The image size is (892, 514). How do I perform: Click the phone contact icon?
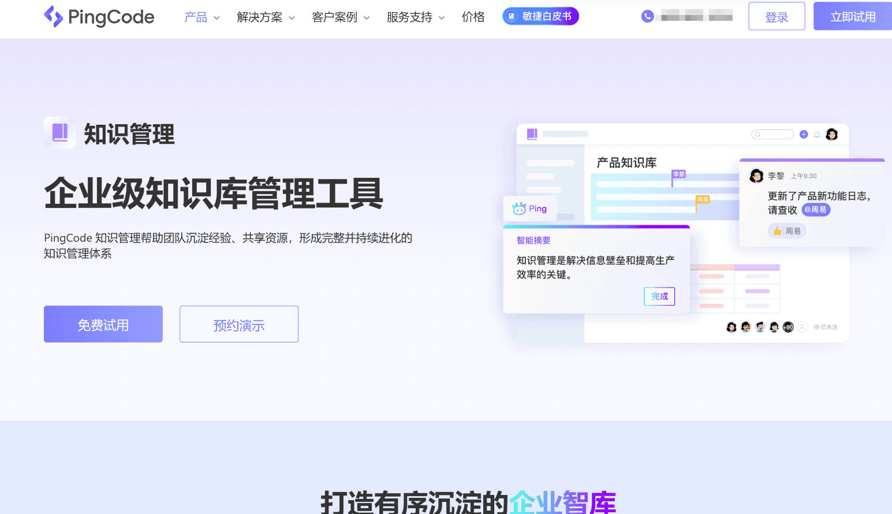(x=648, y=16)
